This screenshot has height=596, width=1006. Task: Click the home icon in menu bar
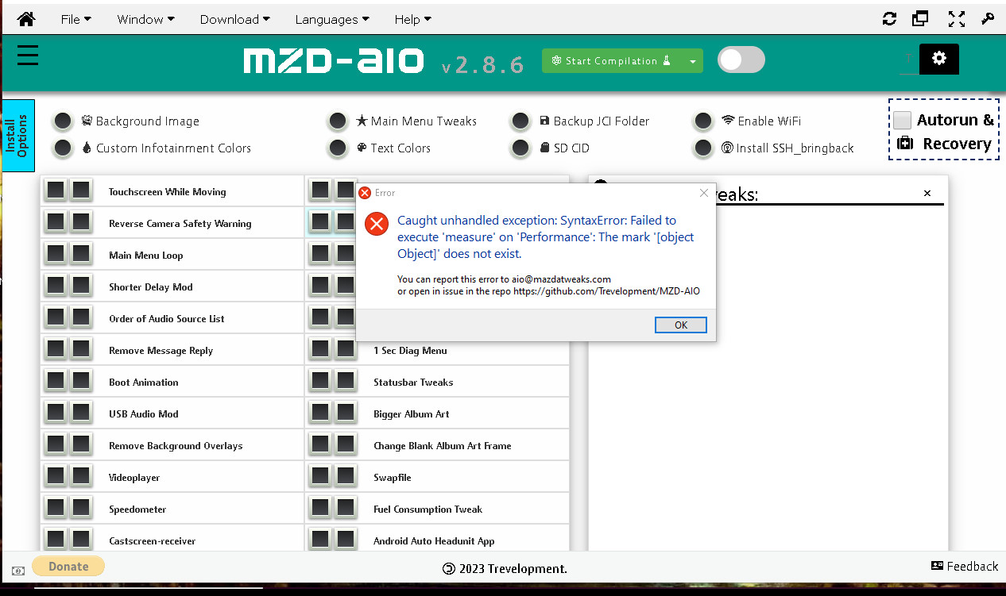25,19
